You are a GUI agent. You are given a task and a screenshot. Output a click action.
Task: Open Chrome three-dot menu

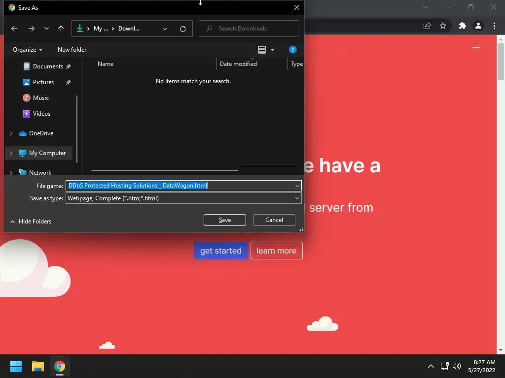click(x=494, y=26)
